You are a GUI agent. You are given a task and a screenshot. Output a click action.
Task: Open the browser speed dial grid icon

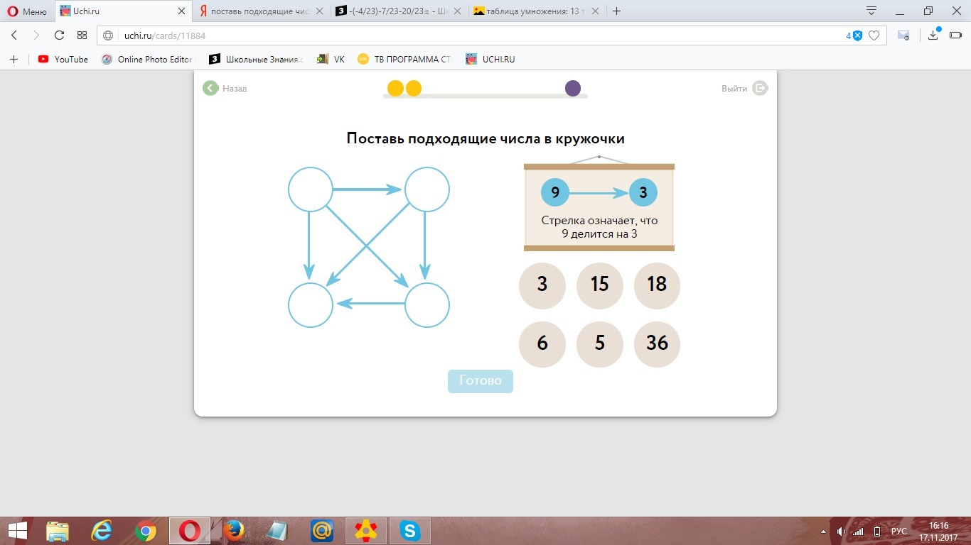pos(82,35)
